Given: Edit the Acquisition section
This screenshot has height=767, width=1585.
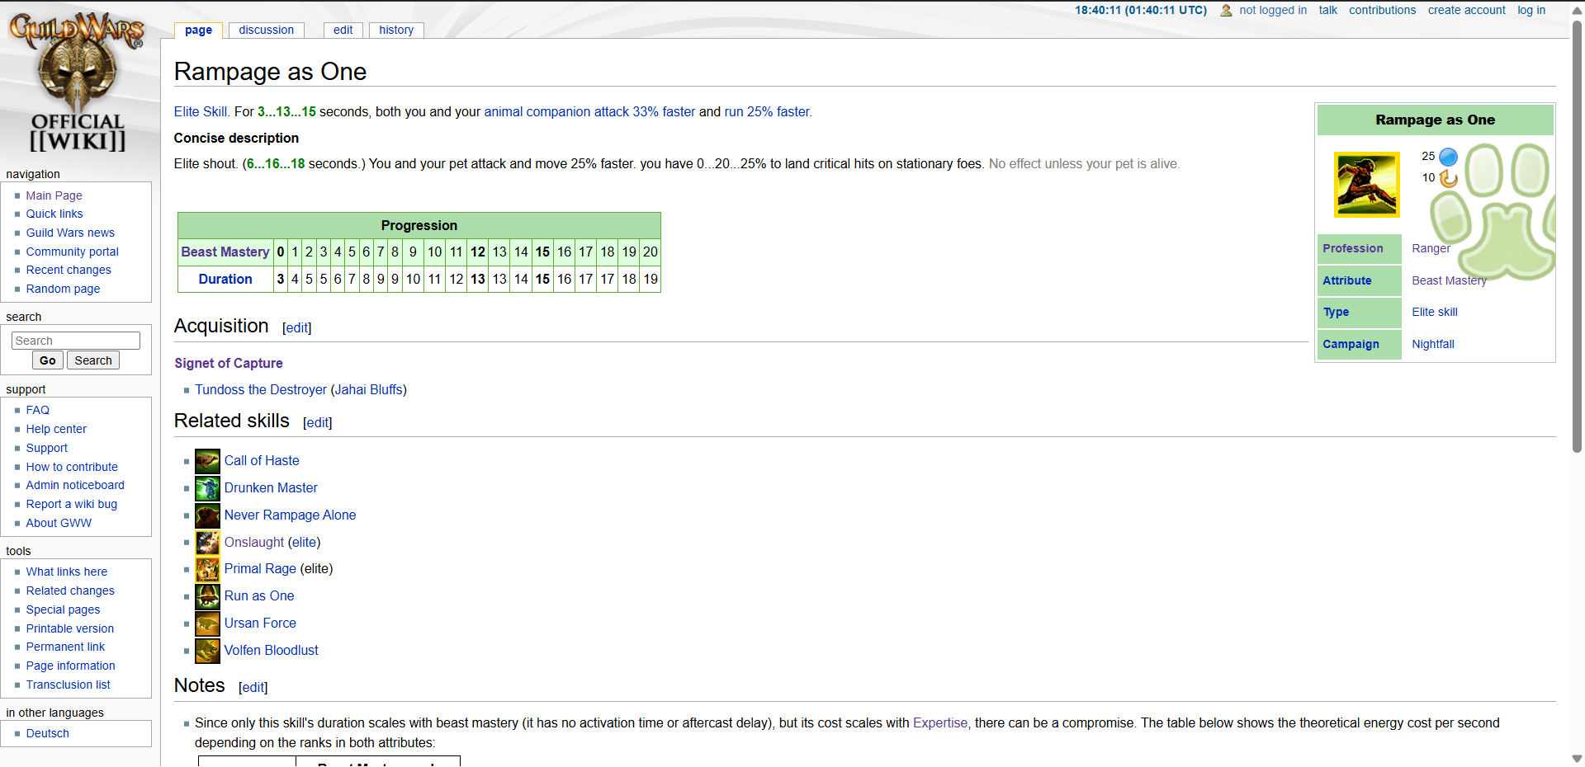Looking at the screenshot, I should coord(296,327).
